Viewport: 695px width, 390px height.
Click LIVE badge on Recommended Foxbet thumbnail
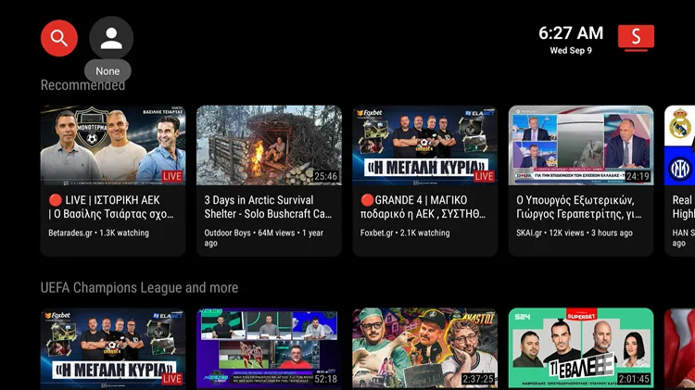484,176
